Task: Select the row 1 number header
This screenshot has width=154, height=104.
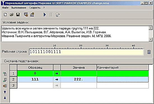Action: pyautogui.click(x=13, y=73)
